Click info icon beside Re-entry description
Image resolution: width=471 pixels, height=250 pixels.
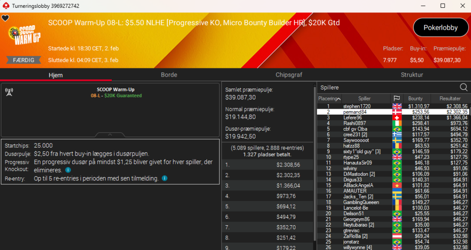coord(164,178)
